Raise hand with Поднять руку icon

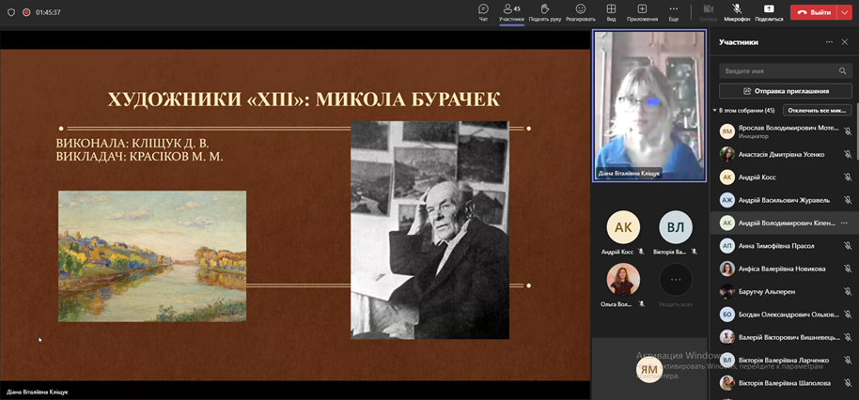point(545,11)
